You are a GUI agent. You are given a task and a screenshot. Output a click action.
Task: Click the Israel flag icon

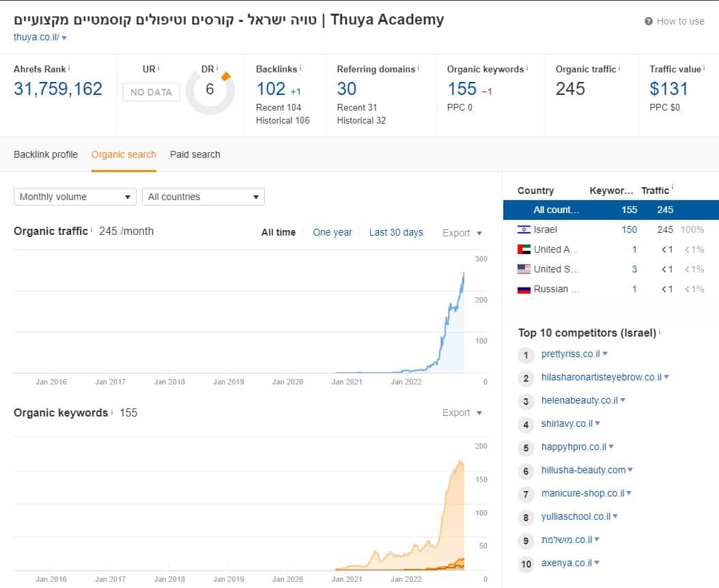[524, 229]
